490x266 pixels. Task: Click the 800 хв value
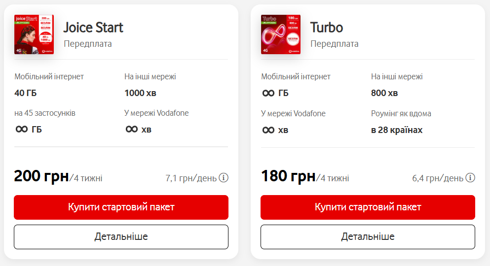tap(384, 93)
